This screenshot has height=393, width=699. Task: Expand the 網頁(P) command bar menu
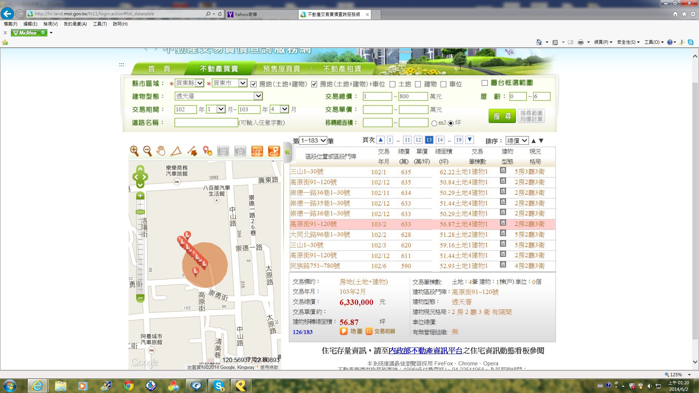coord(603,42)
